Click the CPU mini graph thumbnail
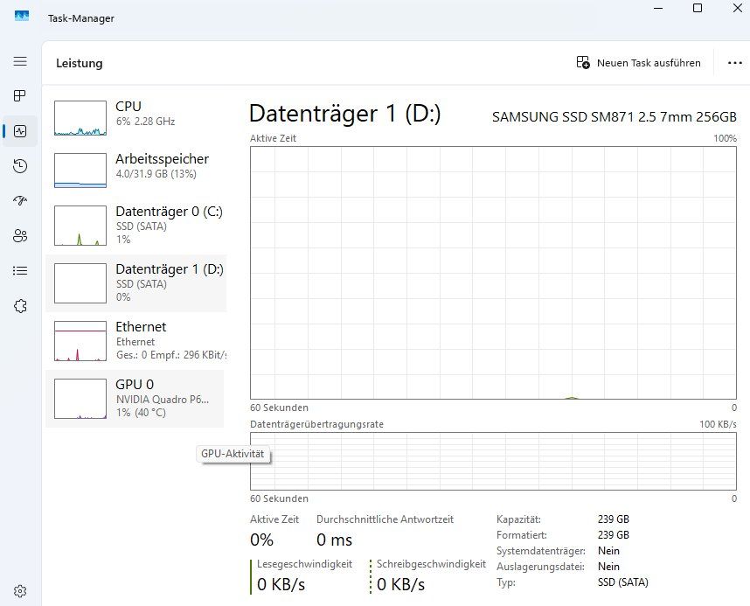This screenshot has height=606, width=750. click(80, 118)
